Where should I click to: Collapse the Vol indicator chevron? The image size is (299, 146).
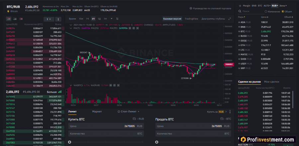(71, 85)
